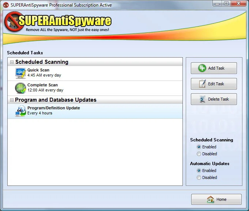Collapse the Scheduled Scanning group
Viewport: 249px width, 211px height.
coord(12,62)
